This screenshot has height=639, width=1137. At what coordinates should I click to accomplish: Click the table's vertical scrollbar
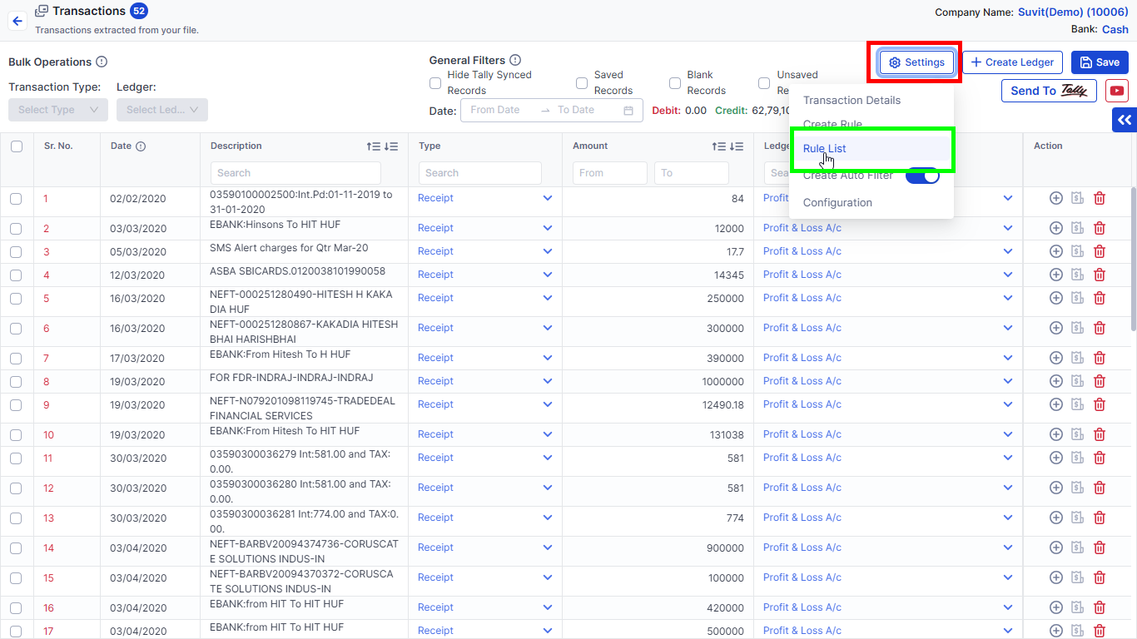[x=1132, y=258]
